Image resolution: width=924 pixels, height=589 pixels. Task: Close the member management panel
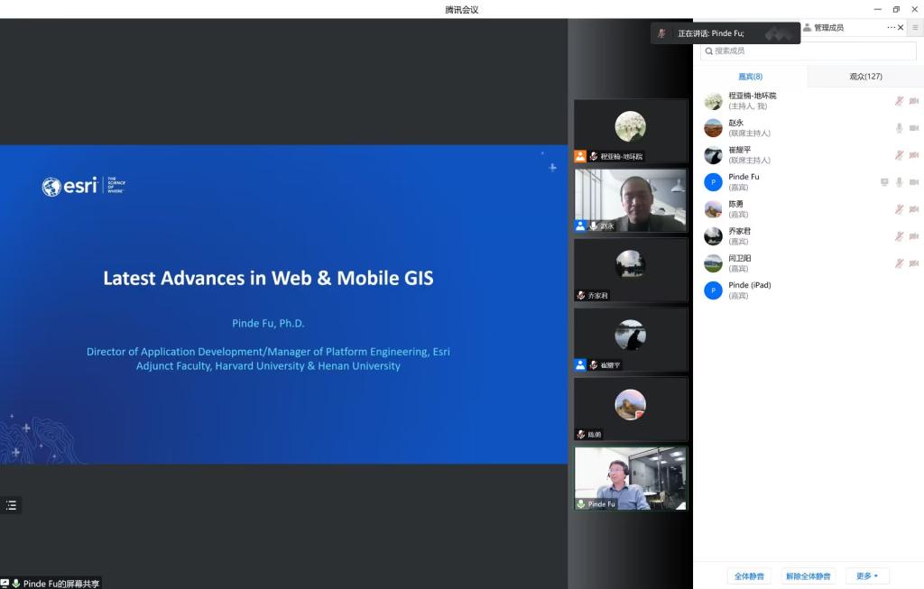click(901, 28)
